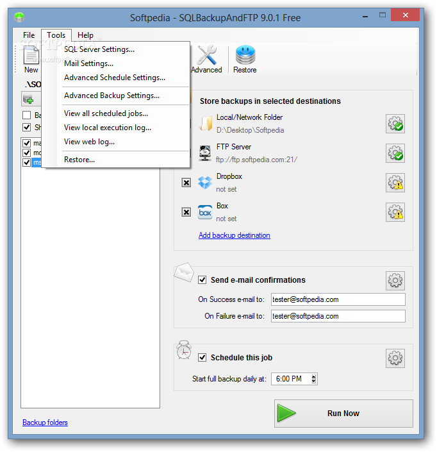
Task: Click the Dropbox 'not set' status text
Action: tap(226, 189)
